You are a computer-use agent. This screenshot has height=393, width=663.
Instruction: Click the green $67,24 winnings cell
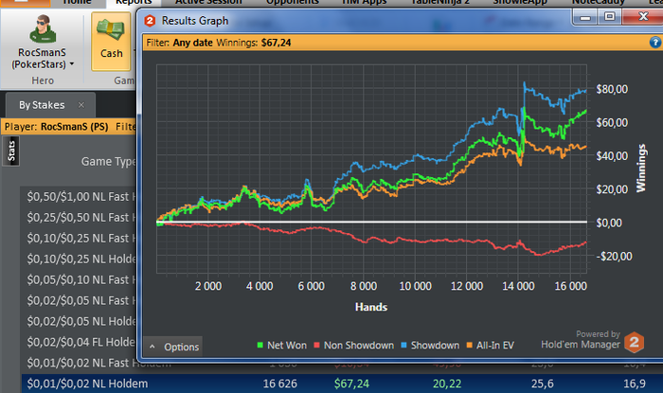pyautogui.click(x=351, y=384)
